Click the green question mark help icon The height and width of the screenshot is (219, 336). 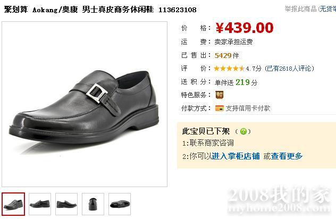click(243, 131)
